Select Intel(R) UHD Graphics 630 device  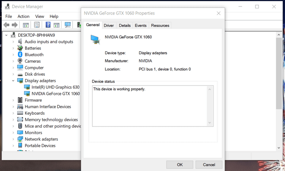[x=55, y=87]
